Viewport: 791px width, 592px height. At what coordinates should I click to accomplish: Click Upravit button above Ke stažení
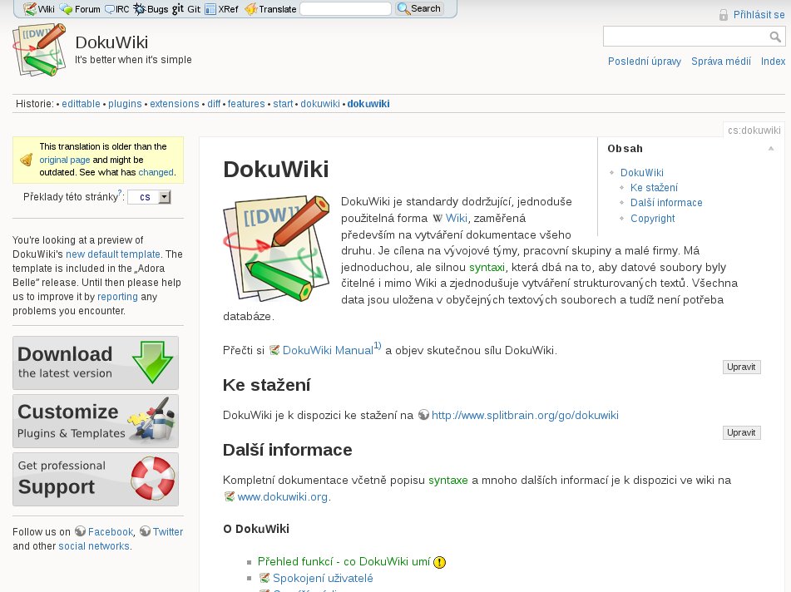(741, 368)
